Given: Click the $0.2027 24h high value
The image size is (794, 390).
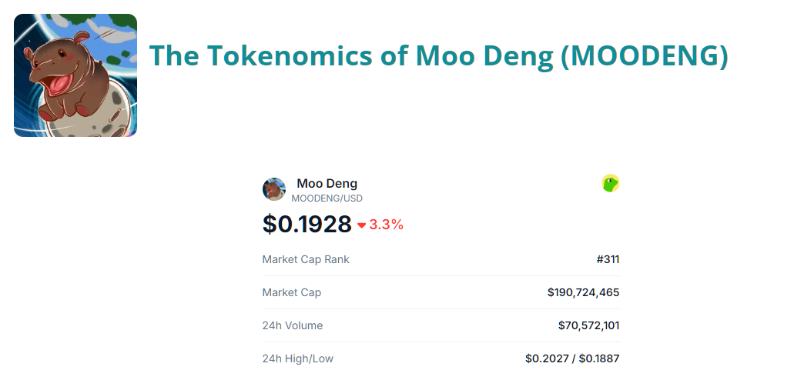Looking at the screenshot, I should coord(547,358).
